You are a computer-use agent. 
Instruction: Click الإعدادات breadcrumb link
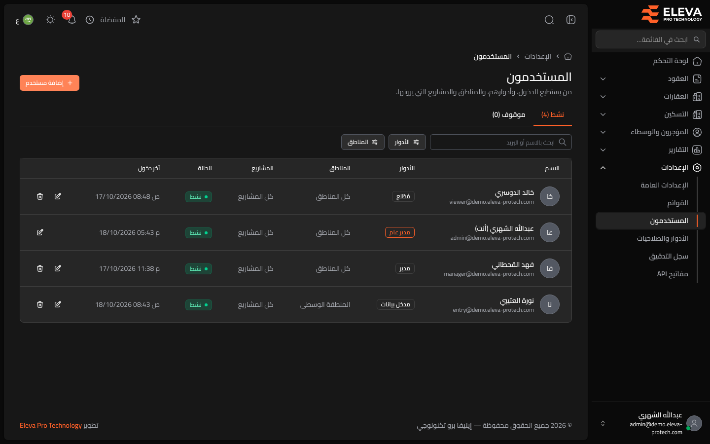pyautogui.click(x=537, y=56)
